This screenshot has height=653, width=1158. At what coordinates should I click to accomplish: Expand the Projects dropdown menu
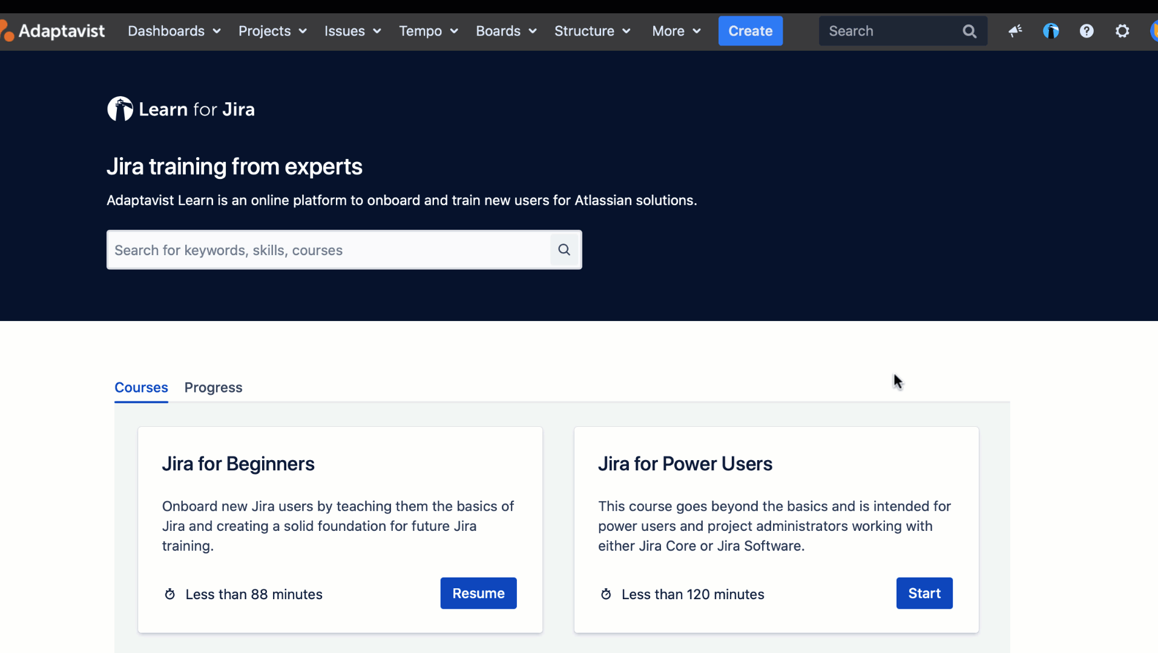point(272,31)
